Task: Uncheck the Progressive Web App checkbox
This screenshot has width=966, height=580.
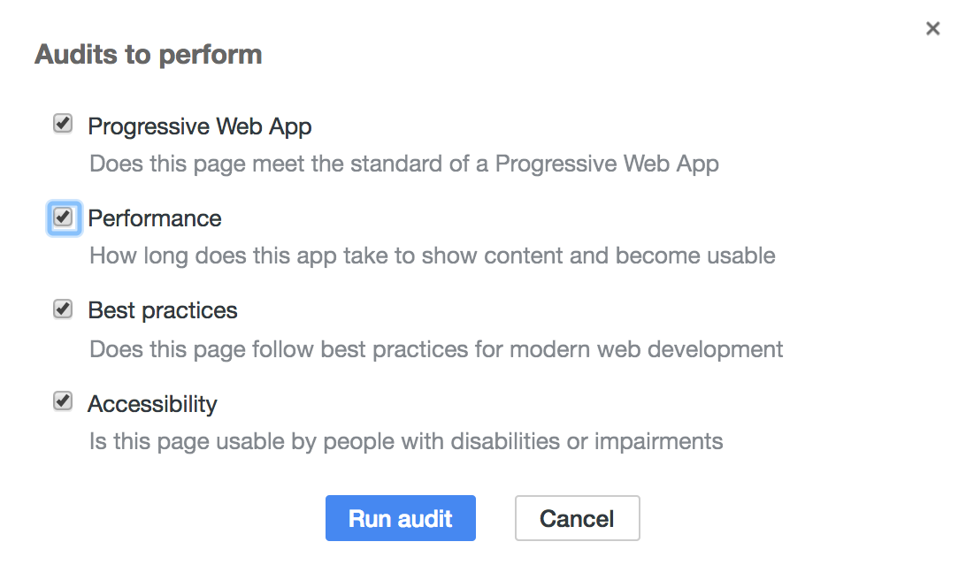Action: point(63,123)
